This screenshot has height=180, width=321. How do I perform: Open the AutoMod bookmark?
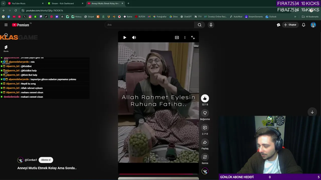coord(236,17)
